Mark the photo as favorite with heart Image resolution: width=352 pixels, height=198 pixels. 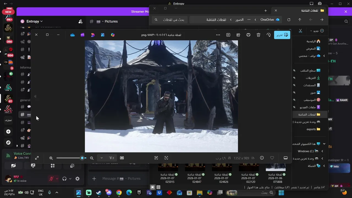[272, 158]
